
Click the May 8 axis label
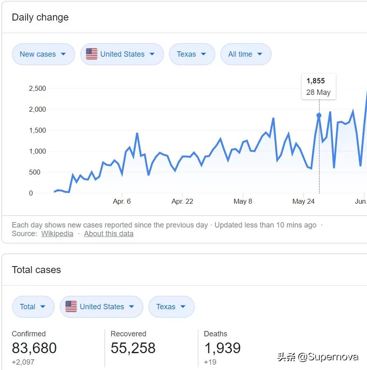pyautogui.click(x=242, y=201)
